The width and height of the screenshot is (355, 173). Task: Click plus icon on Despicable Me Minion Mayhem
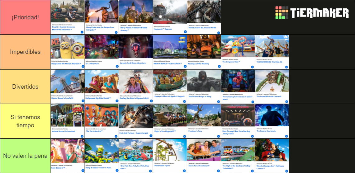pos(83,67)
